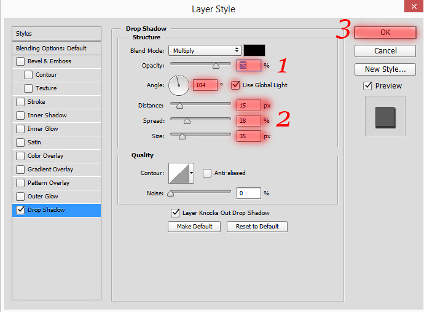Toggle the Preview checkbox
424x312 pixels.
coord(367,86)
